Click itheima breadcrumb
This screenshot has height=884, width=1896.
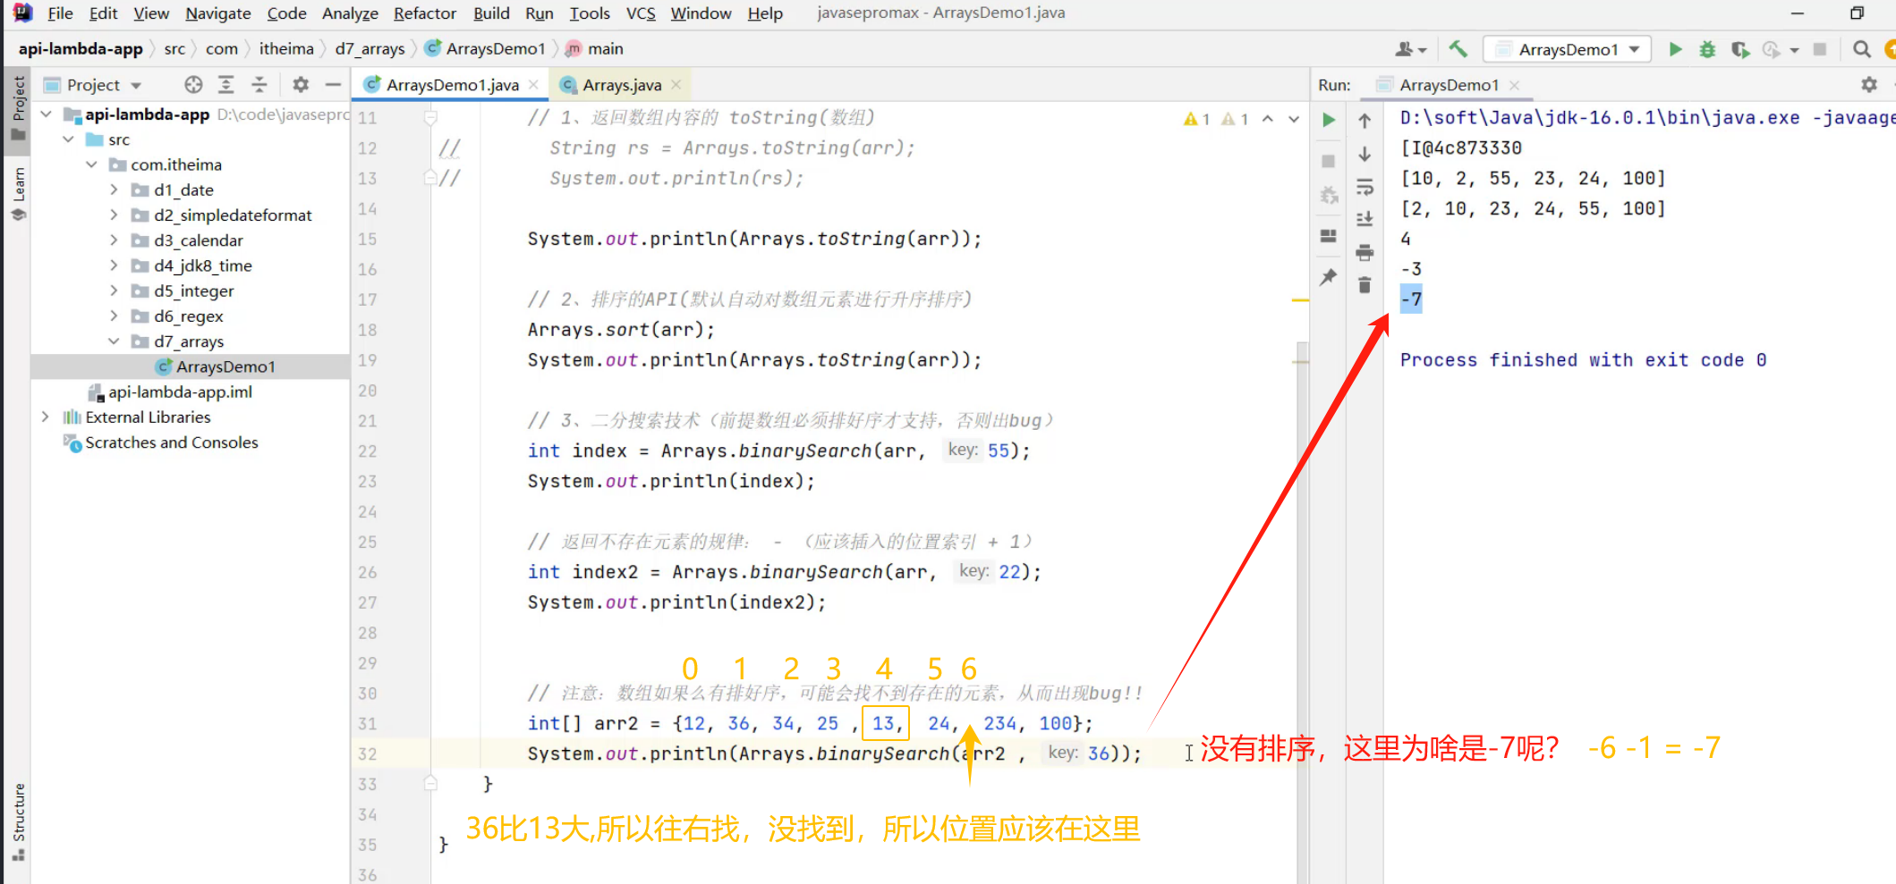(x=286, y=49)
